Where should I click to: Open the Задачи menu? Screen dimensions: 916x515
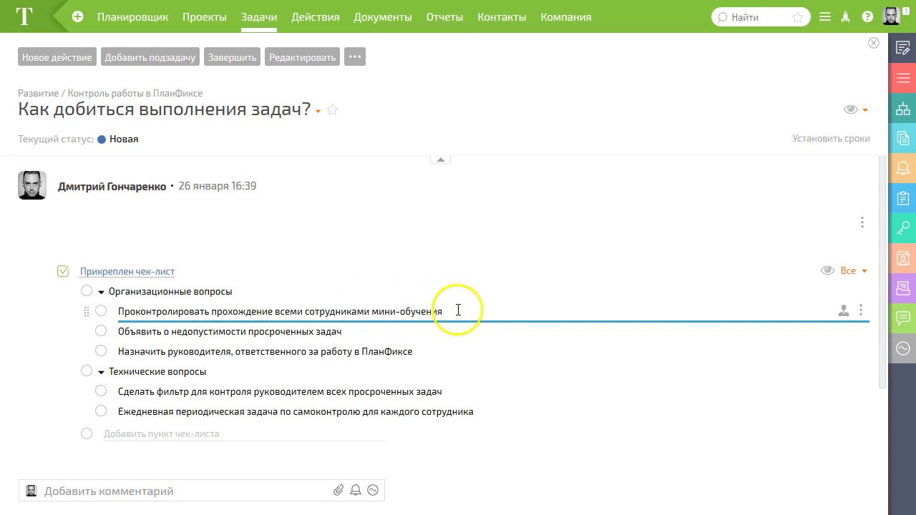pos(259,16)
